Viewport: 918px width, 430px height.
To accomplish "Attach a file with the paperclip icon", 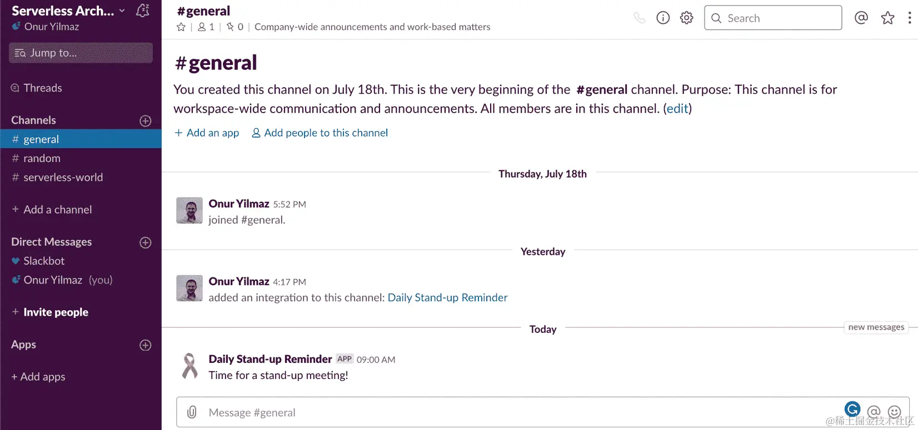I will pyautogui.click(x=192, y=412).
